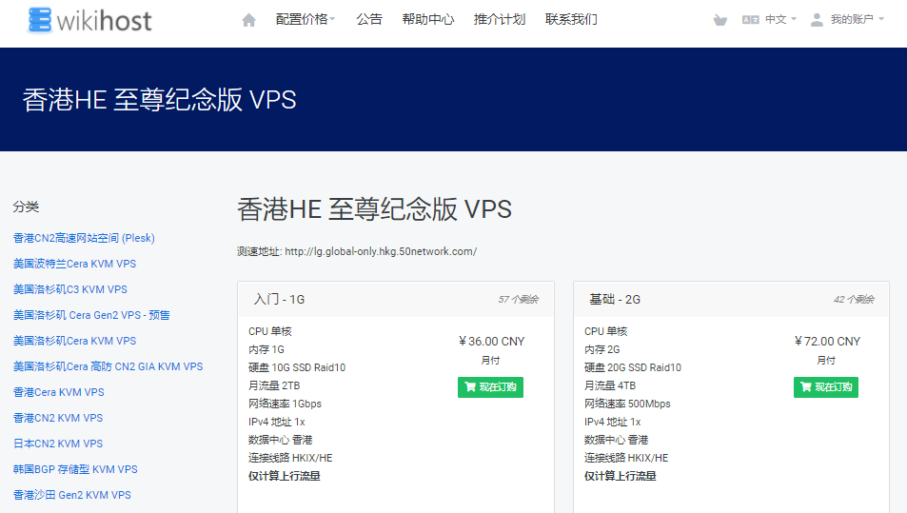
Task: Order the 入门 - 1G plan with 现在订购
Action: 490,387
